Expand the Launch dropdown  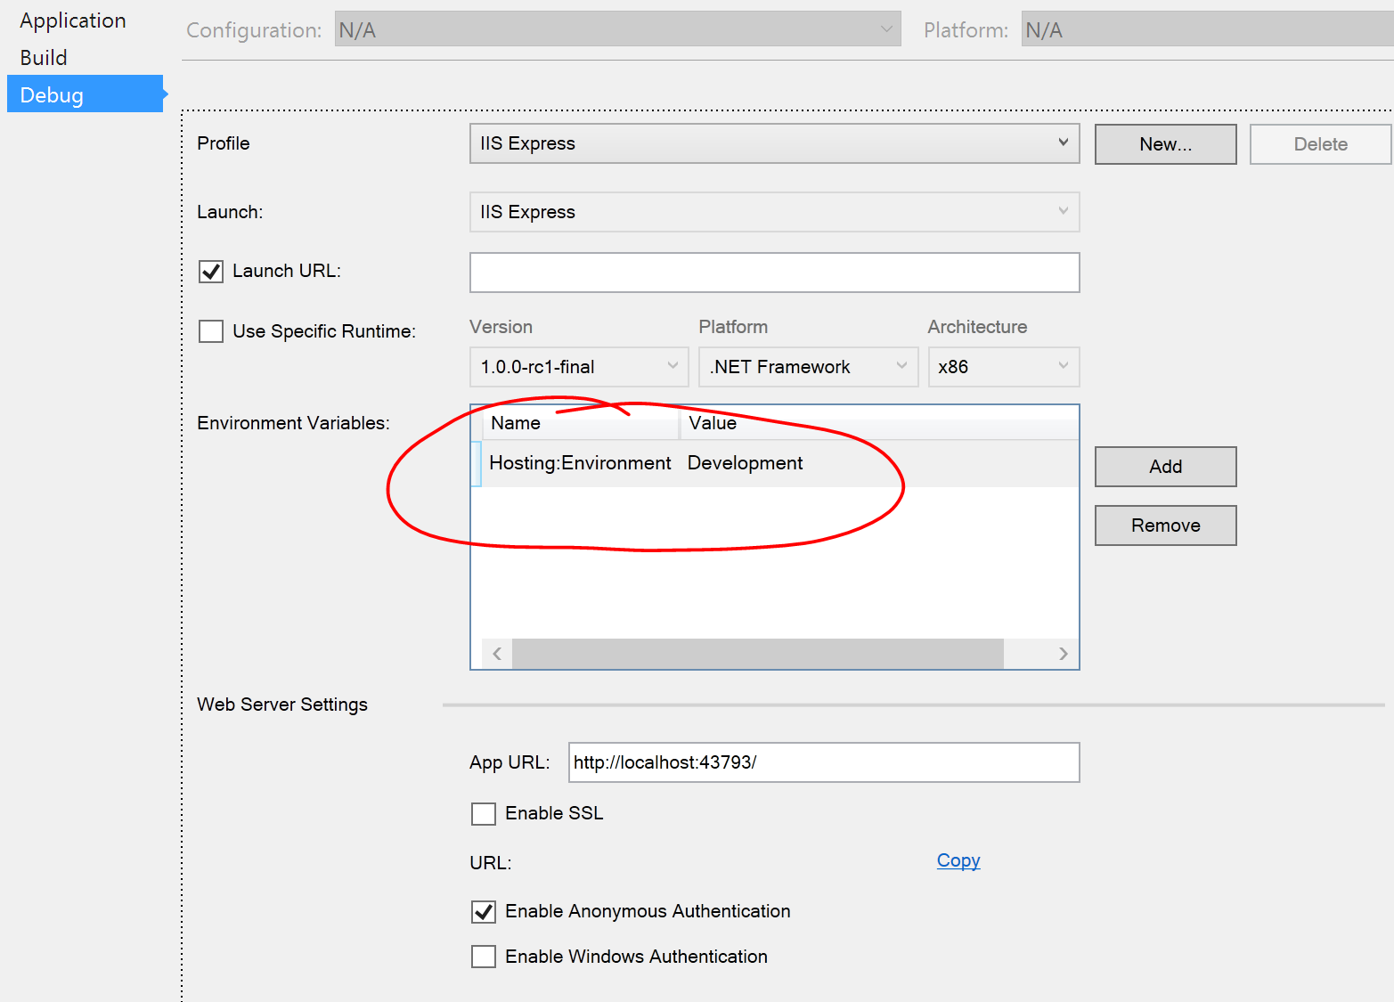coord(774,212)
